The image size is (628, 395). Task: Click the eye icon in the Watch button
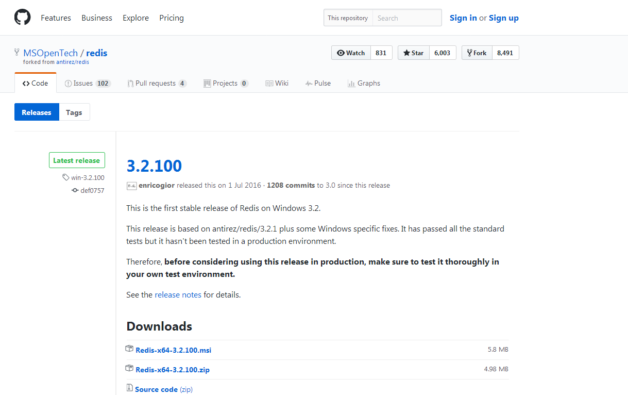click(341, 53)
